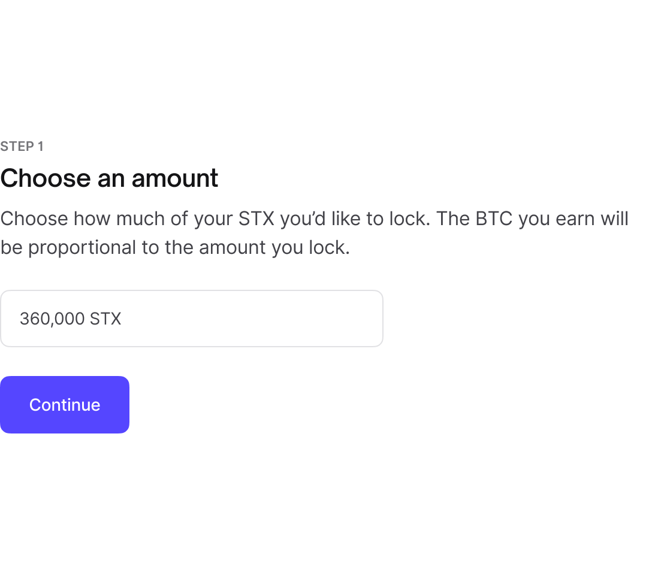The height and width of the screenshot is (570, 652).
Task: Focus the 360,000 STX amount field
Action: tap(191, 319)
